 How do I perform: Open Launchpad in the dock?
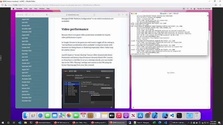33,116
